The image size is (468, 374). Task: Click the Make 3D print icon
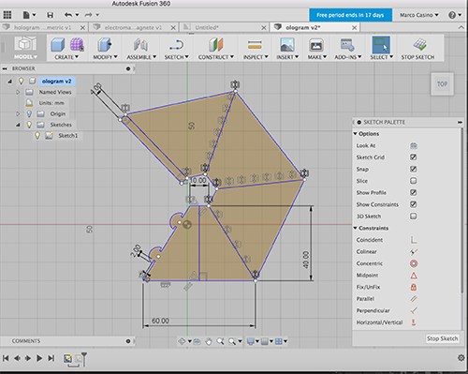(316, 45)
